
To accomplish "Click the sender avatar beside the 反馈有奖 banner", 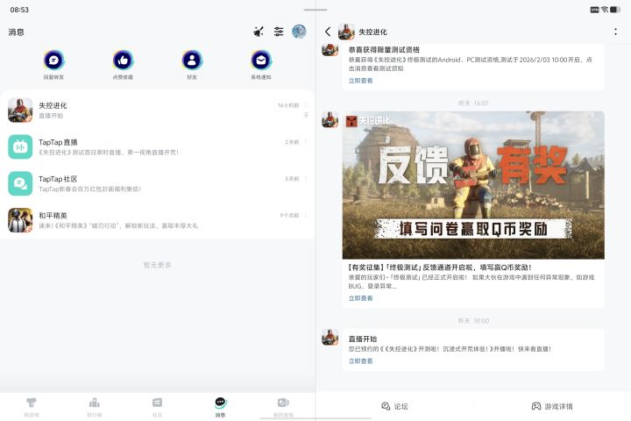I will 330,119.
